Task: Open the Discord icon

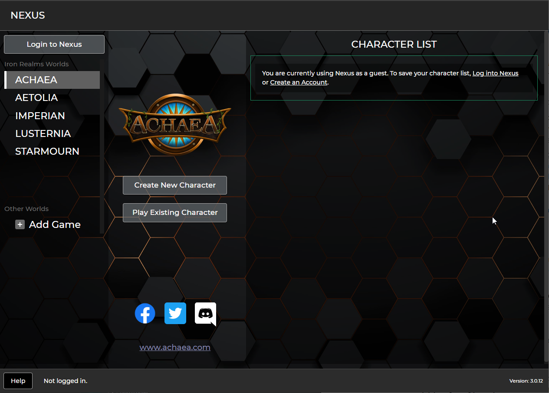Action: (205, 313)
